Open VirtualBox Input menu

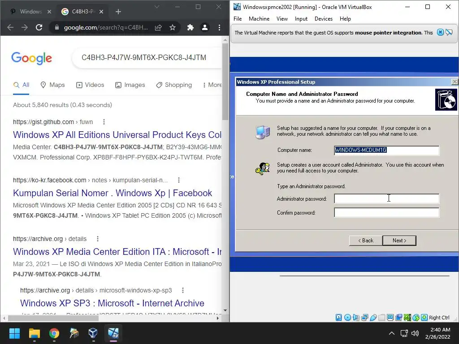click(x=301, y=19)
